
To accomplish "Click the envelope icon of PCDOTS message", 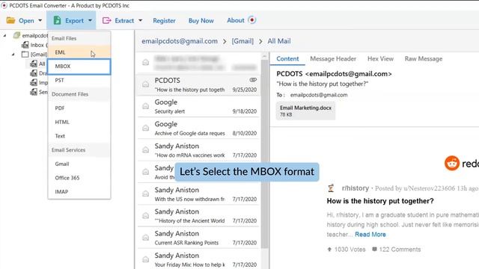I will tap(146, 84).
